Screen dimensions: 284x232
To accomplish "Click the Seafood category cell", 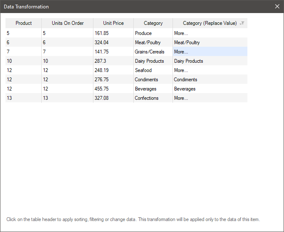I will (143, 70).
